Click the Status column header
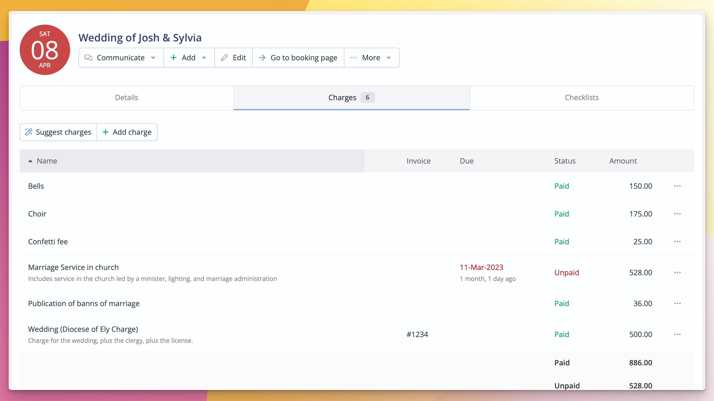Viewport: 714px width, 401px height. [x=565, y=161]
